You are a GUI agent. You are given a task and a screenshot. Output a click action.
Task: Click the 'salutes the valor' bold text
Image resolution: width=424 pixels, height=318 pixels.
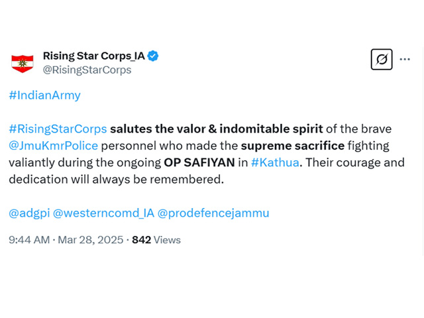click(x=158, y=129)
